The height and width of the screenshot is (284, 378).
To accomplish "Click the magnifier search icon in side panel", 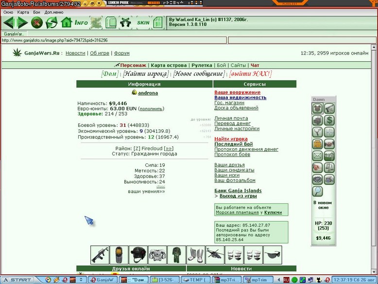I will (317, 191).
